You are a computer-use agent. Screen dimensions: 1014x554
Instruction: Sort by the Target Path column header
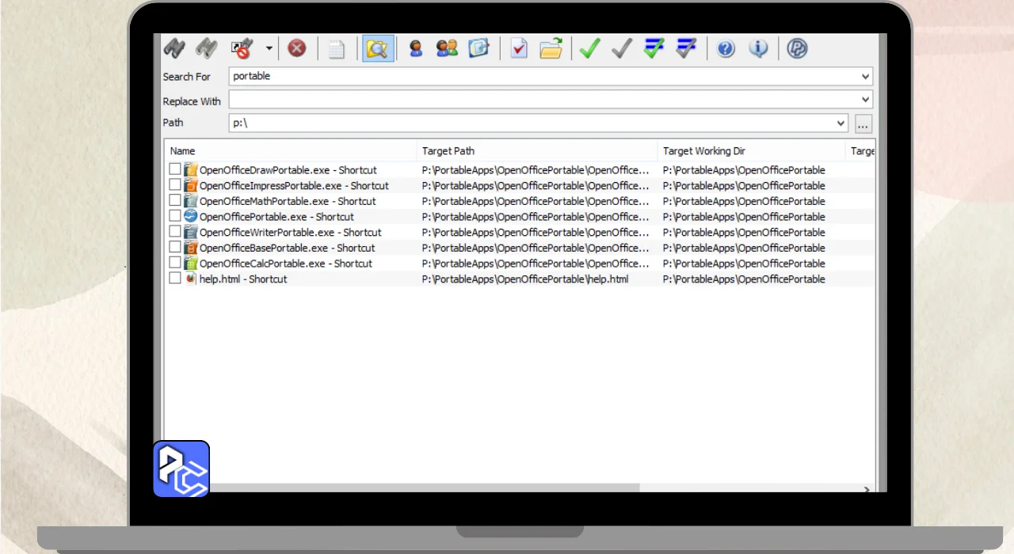(536, 151)
